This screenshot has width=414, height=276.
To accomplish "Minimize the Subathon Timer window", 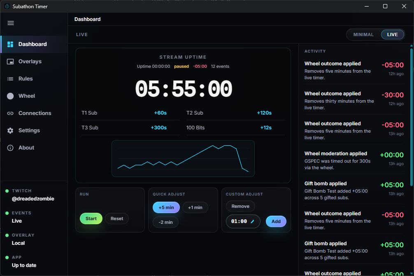I will click(x=367, y=6).
